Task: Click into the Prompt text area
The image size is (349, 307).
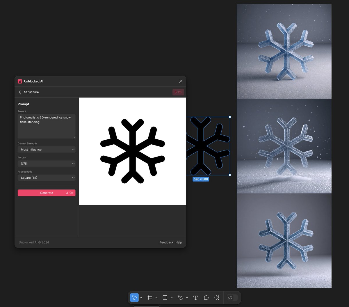Action: tap(47, 126)
